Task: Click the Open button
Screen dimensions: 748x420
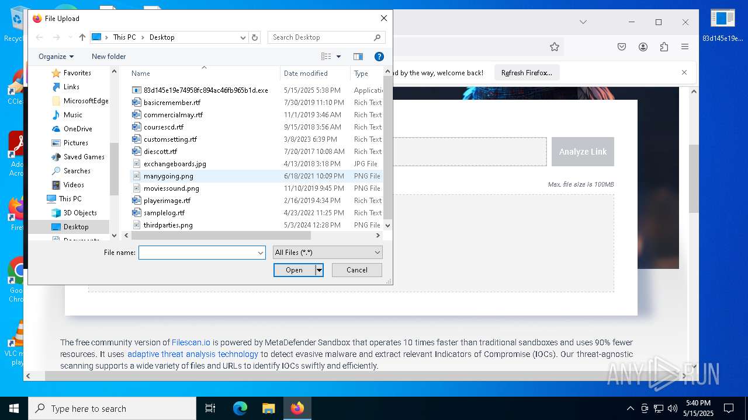Action: [x=295, y=270]
